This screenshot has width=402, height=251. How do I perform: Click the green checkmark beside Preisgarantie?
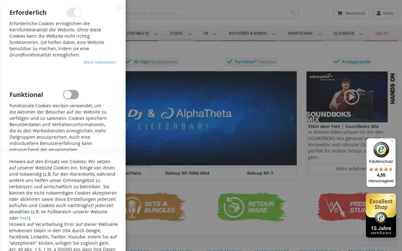click(337, 61)
